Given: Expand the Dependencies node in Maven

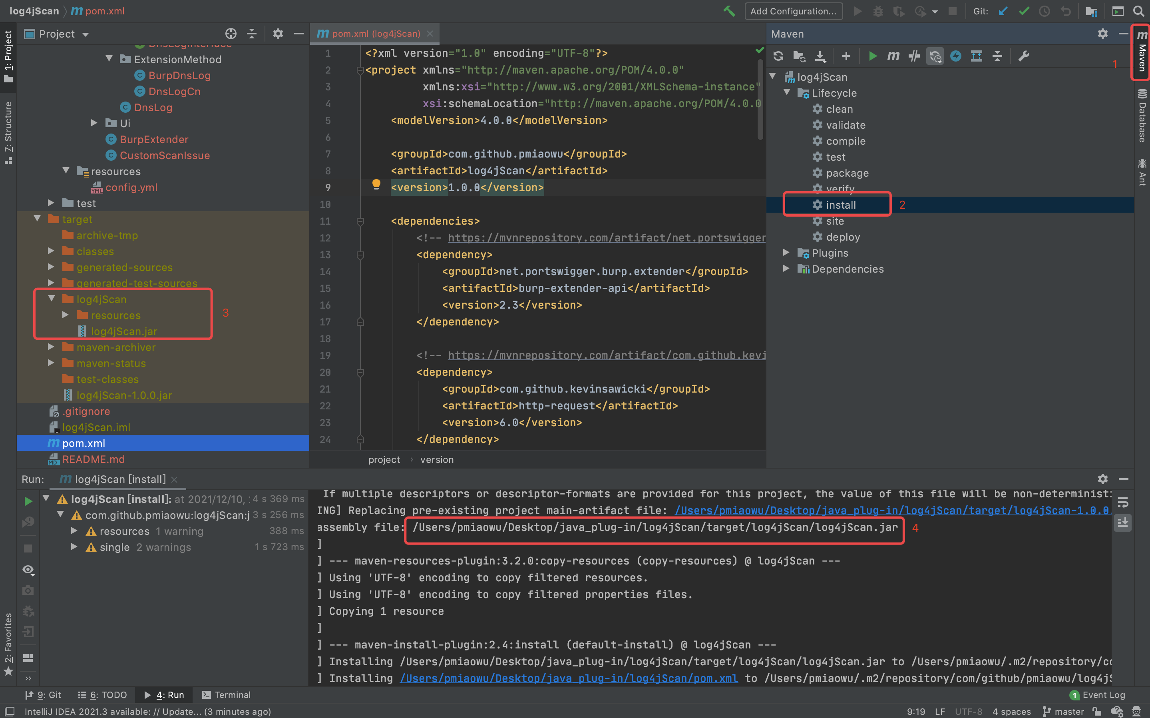Looking at the screenshot, I should click(786, 269).
